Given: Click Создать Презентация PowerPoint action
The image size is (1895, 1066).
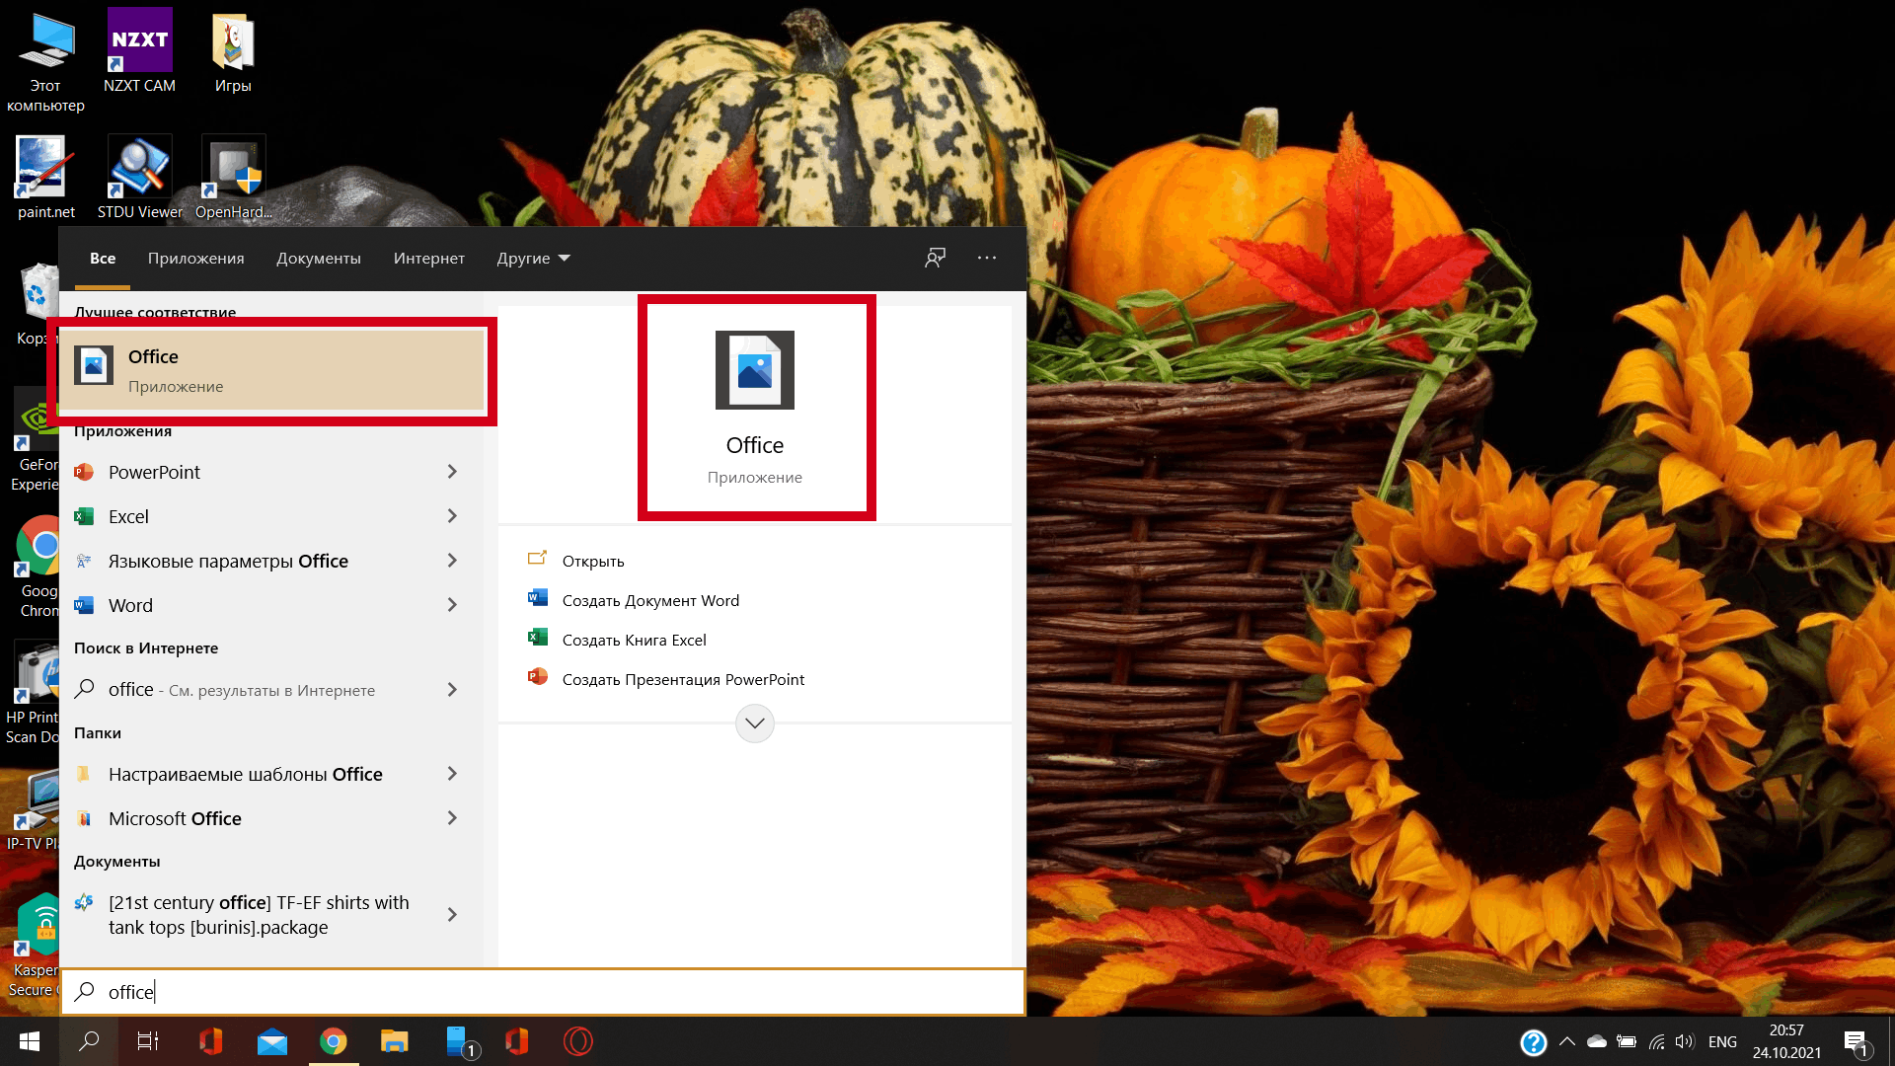Looking at the screenshot, I should (x=683, y=679).
